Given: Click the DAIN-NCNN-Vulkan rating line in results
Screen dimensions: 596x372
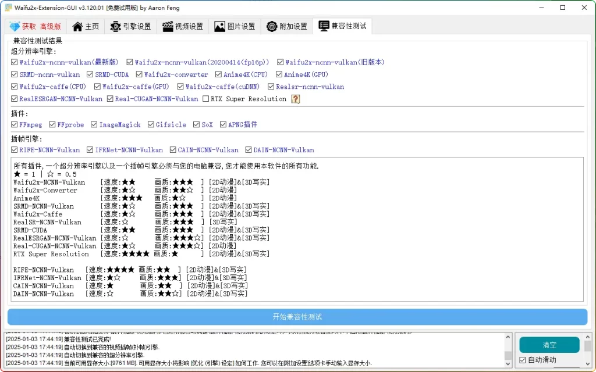Looking at the screenshot, I should pos(130,294).
